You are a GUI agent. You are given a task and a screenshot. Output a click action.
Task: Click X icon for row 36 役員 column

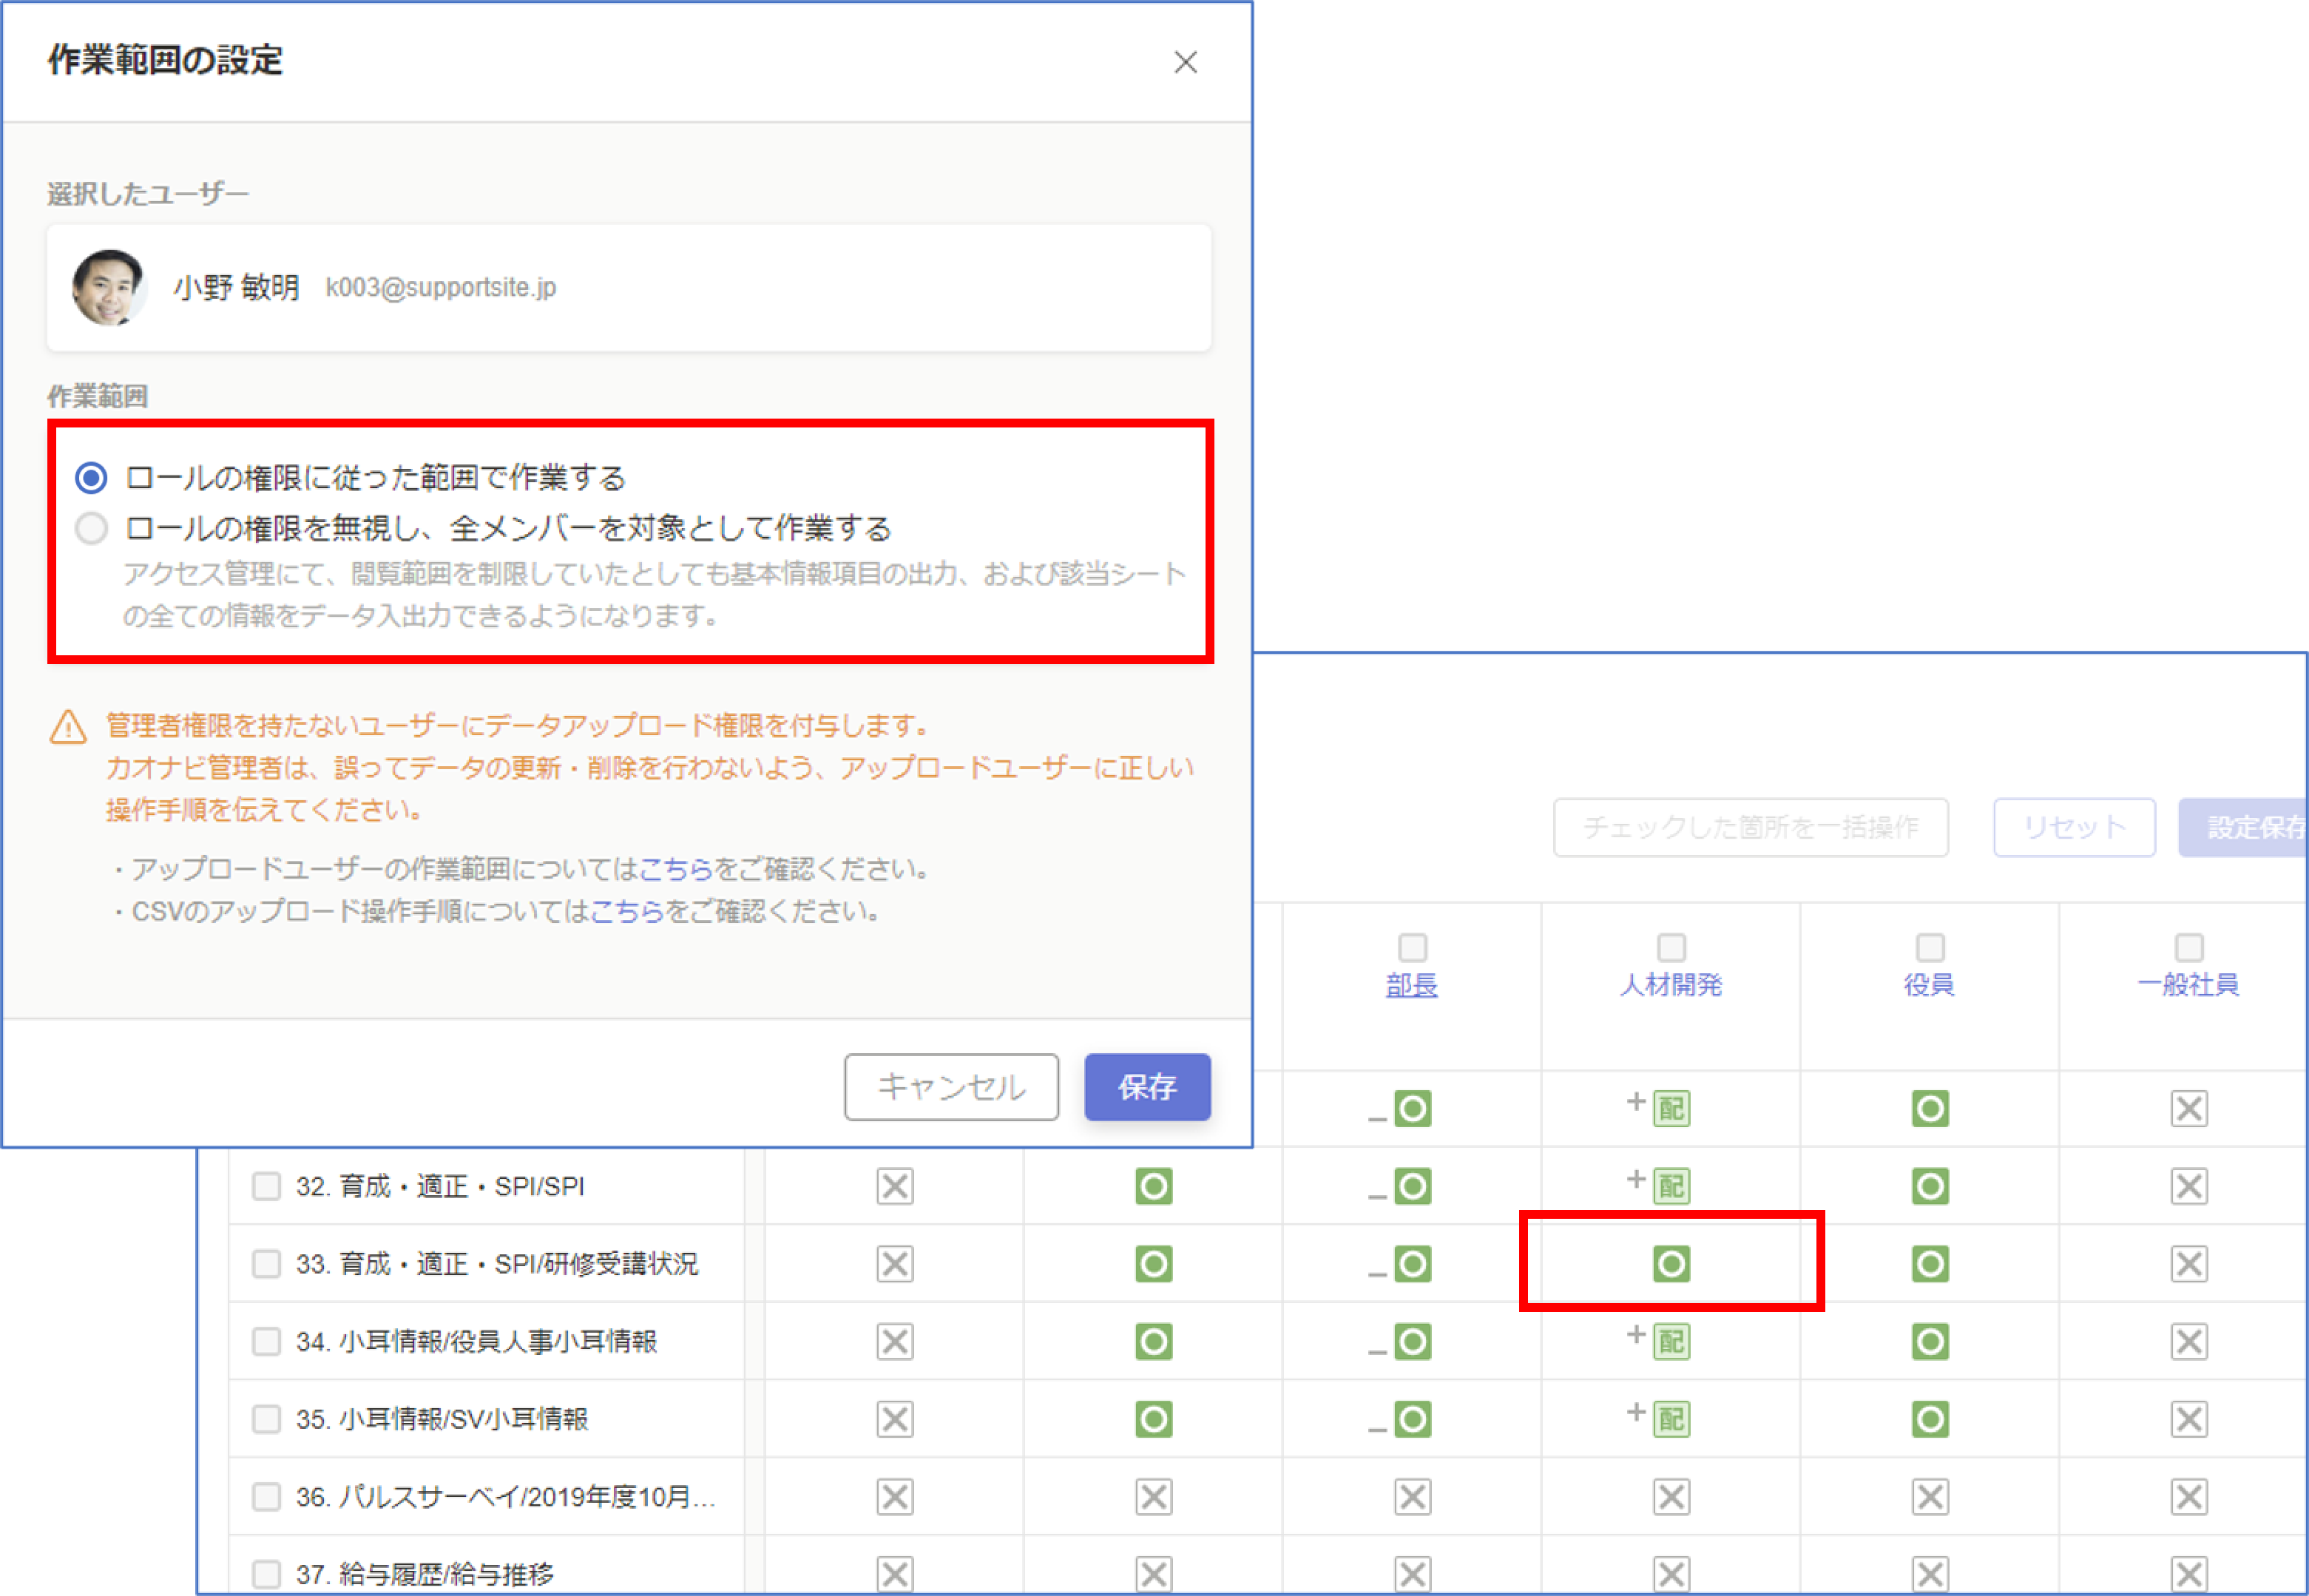[1930, 1497]
